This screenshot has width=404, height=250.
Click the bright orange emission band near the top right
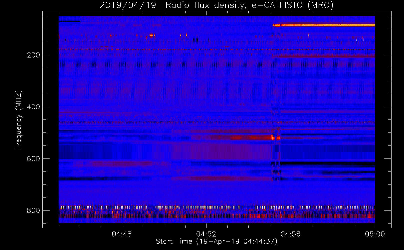coord(324,25)
